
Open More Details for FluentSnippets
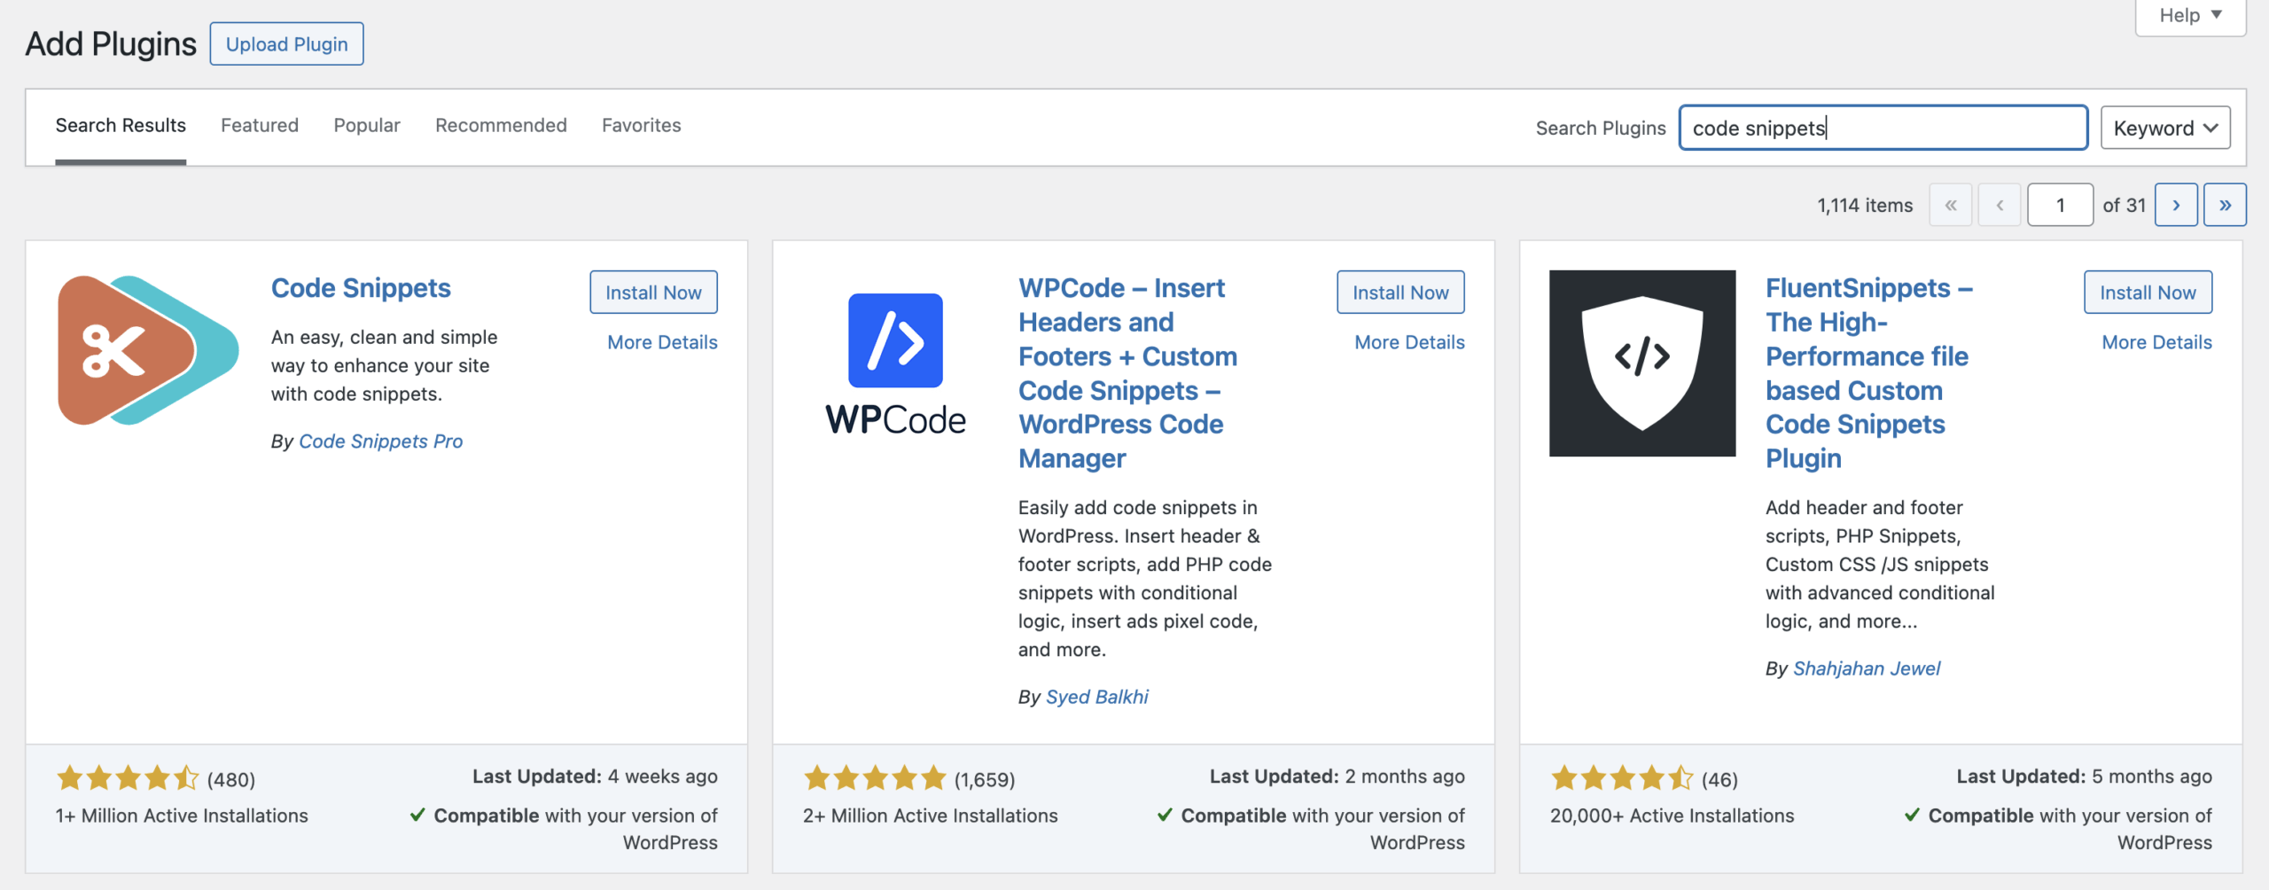pyautogui.click(x=2156, y=342)
